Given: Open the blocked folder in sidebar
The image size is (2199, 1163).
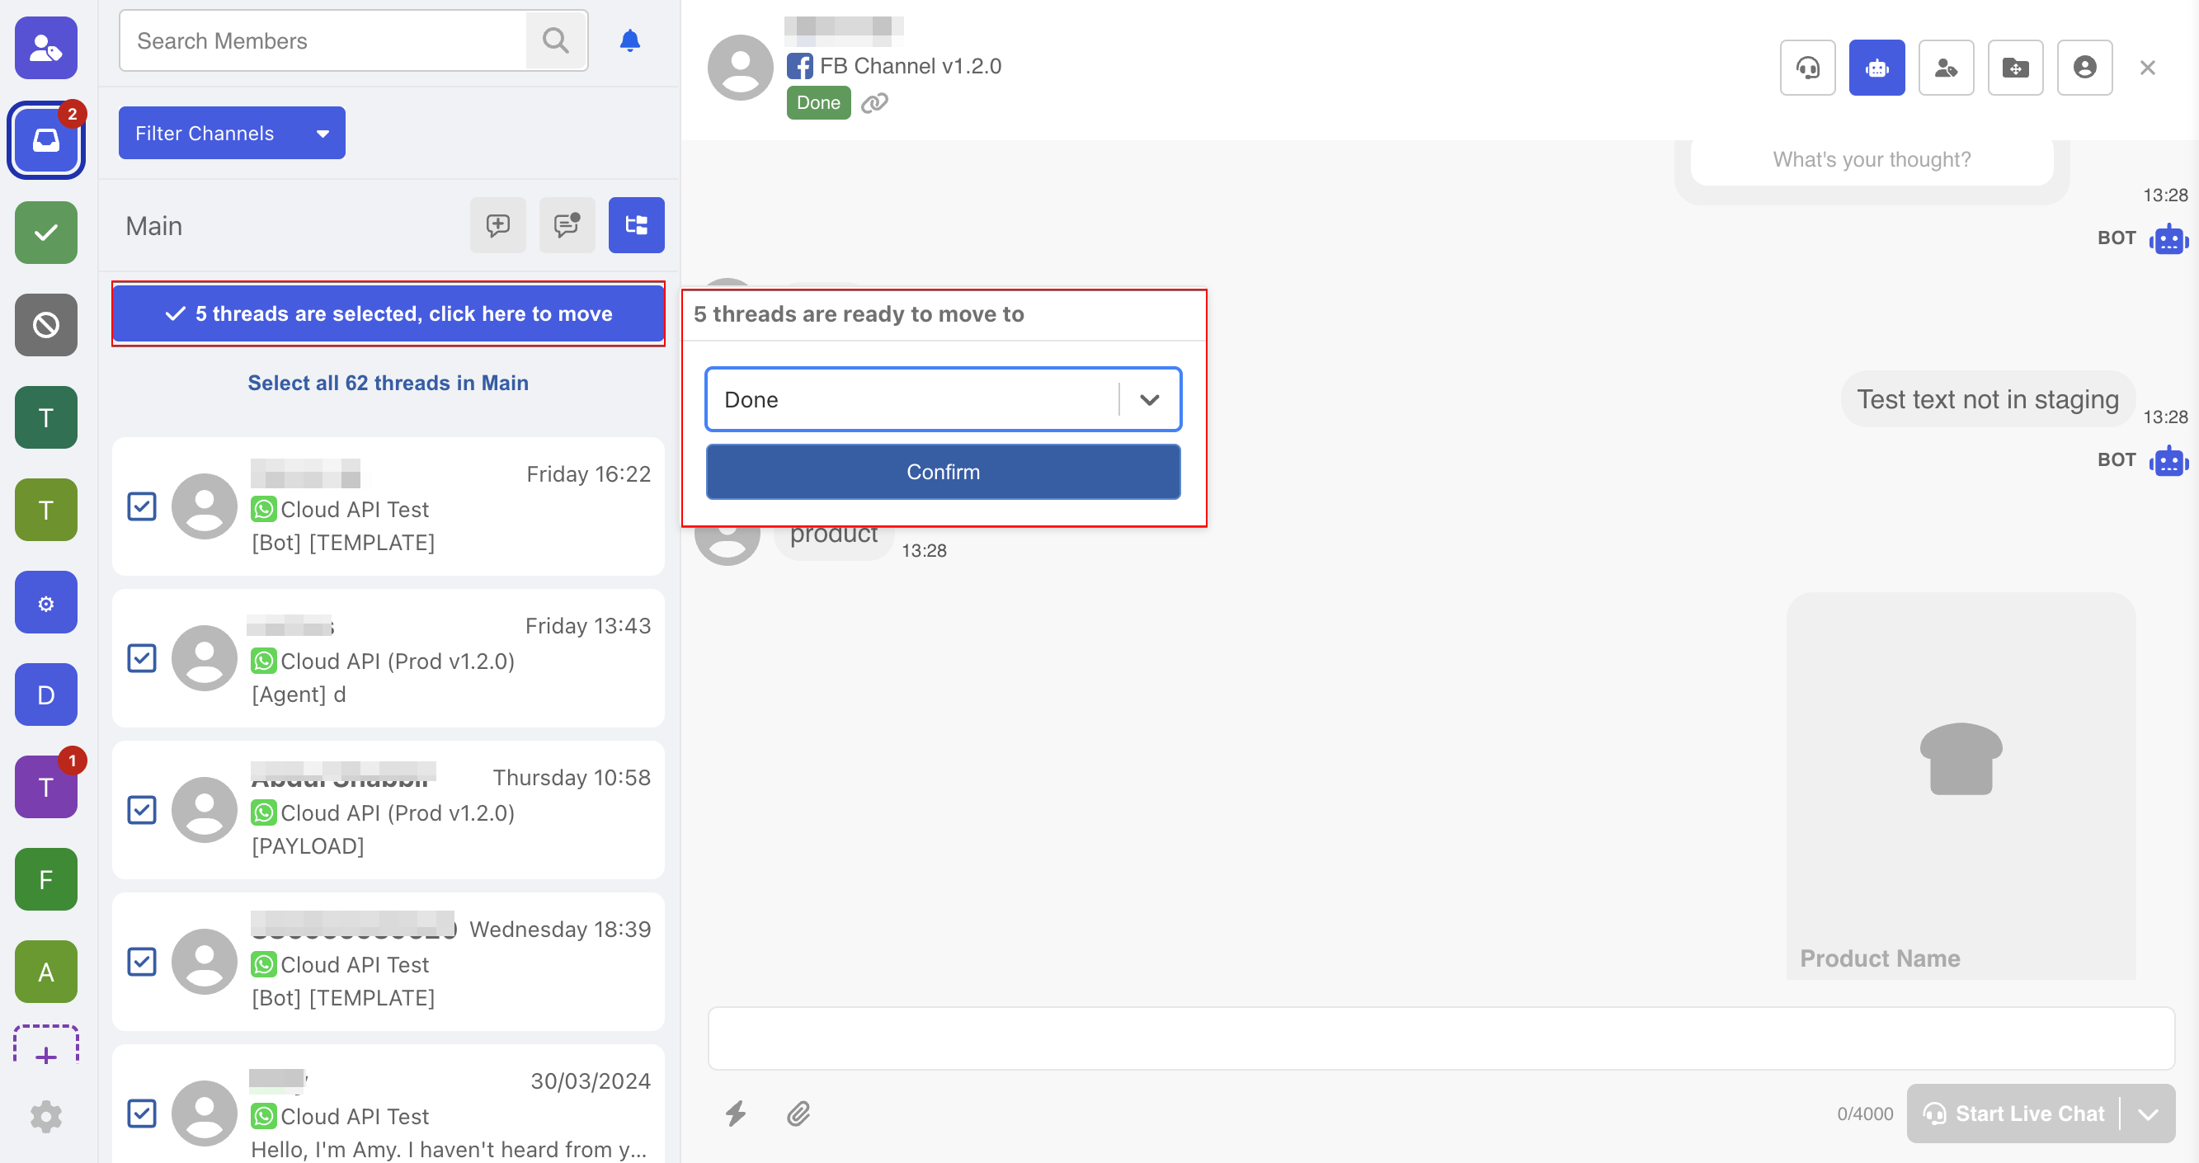Looking at the screenshot, I should [x=46, y=324].
